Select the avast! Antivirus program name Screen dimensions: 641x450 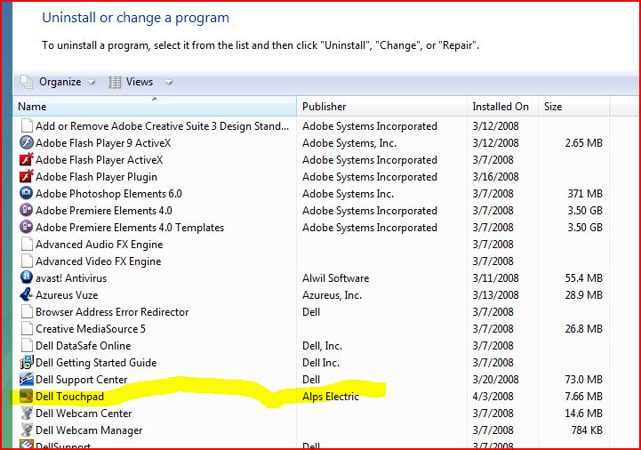click(x=71, y=278)
